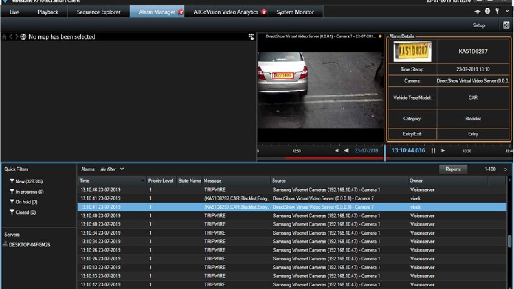Screen dimensions: 514x289
Task: Click the globe map selection icon
Action: (23, 37)
